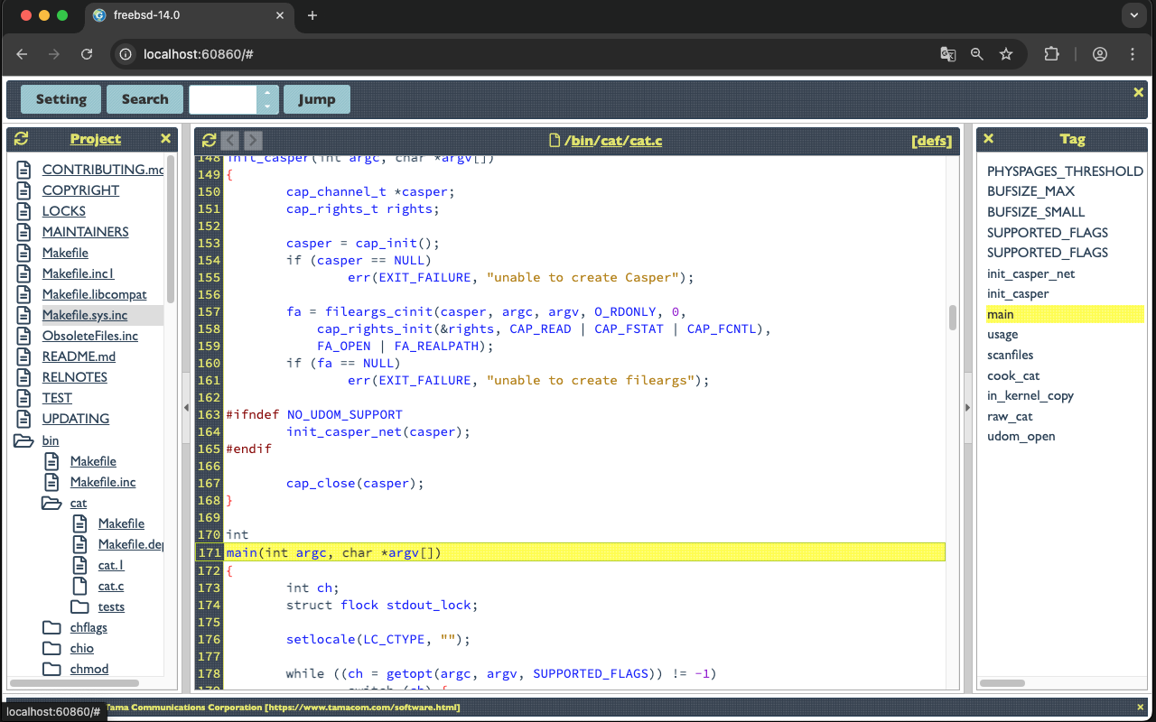
Task: Jump to init_casper_net tag
Action: [1030, 273]
